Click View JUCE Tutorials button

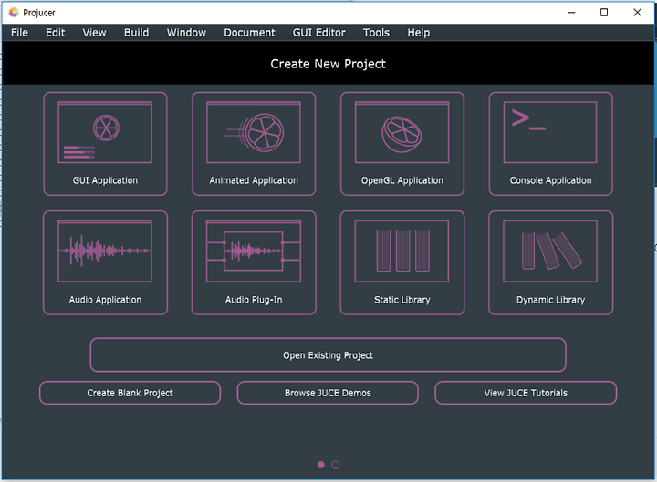[x=526, y=393]
